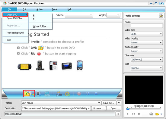The image size is (166, 119).
Task: Click the portable media player image
Action: pyautogui.click(x=67, y=66)
